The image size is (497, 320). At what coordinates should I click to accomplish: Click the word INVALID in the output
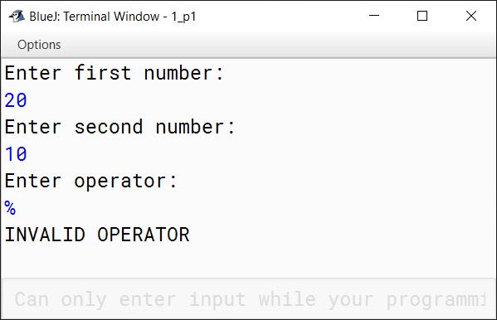click(45, 235)
